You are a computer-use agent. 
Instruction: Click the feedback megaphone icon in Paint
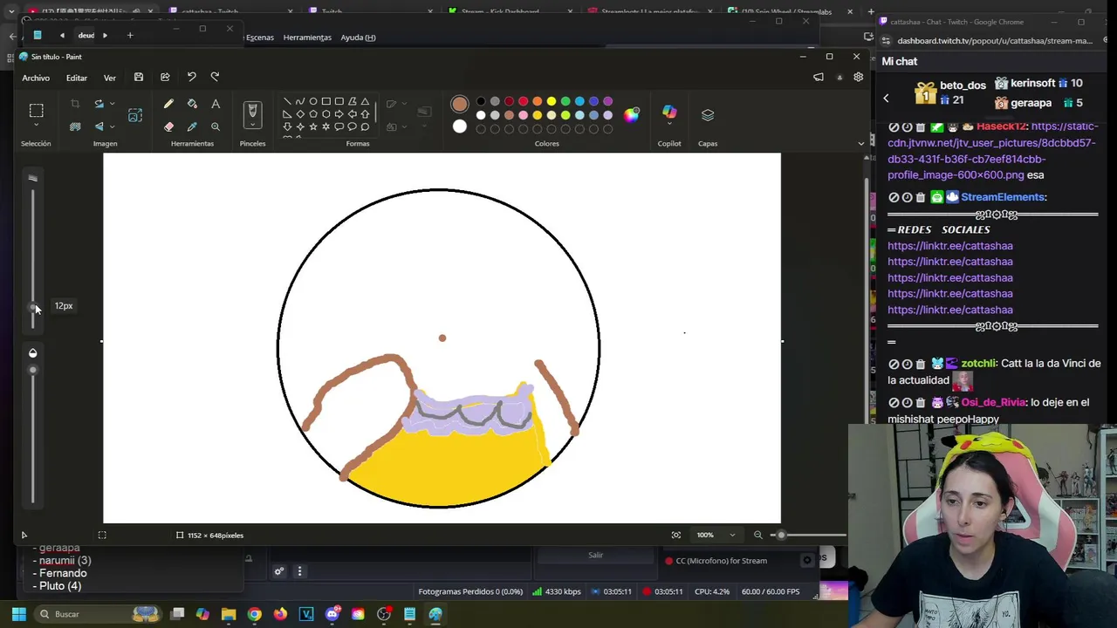point(819,77)
